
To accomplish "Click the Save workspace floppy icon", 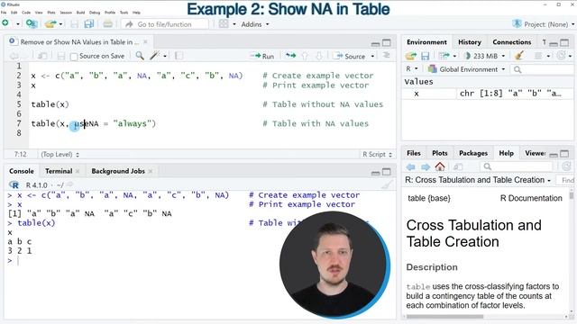I will click(x=426, y=56).
